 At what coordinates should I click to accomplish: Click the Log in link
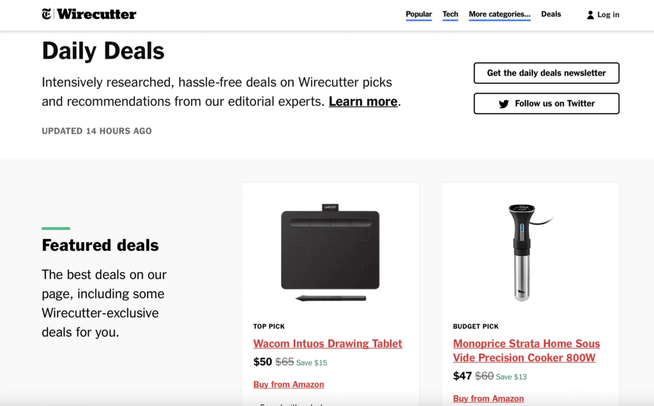[x=608, y=15]
